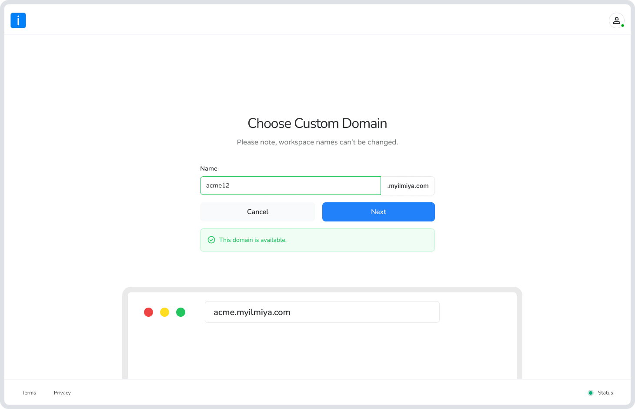
Task: Click the Name field label
Action: pyautogui.click(x=209, y=168)
